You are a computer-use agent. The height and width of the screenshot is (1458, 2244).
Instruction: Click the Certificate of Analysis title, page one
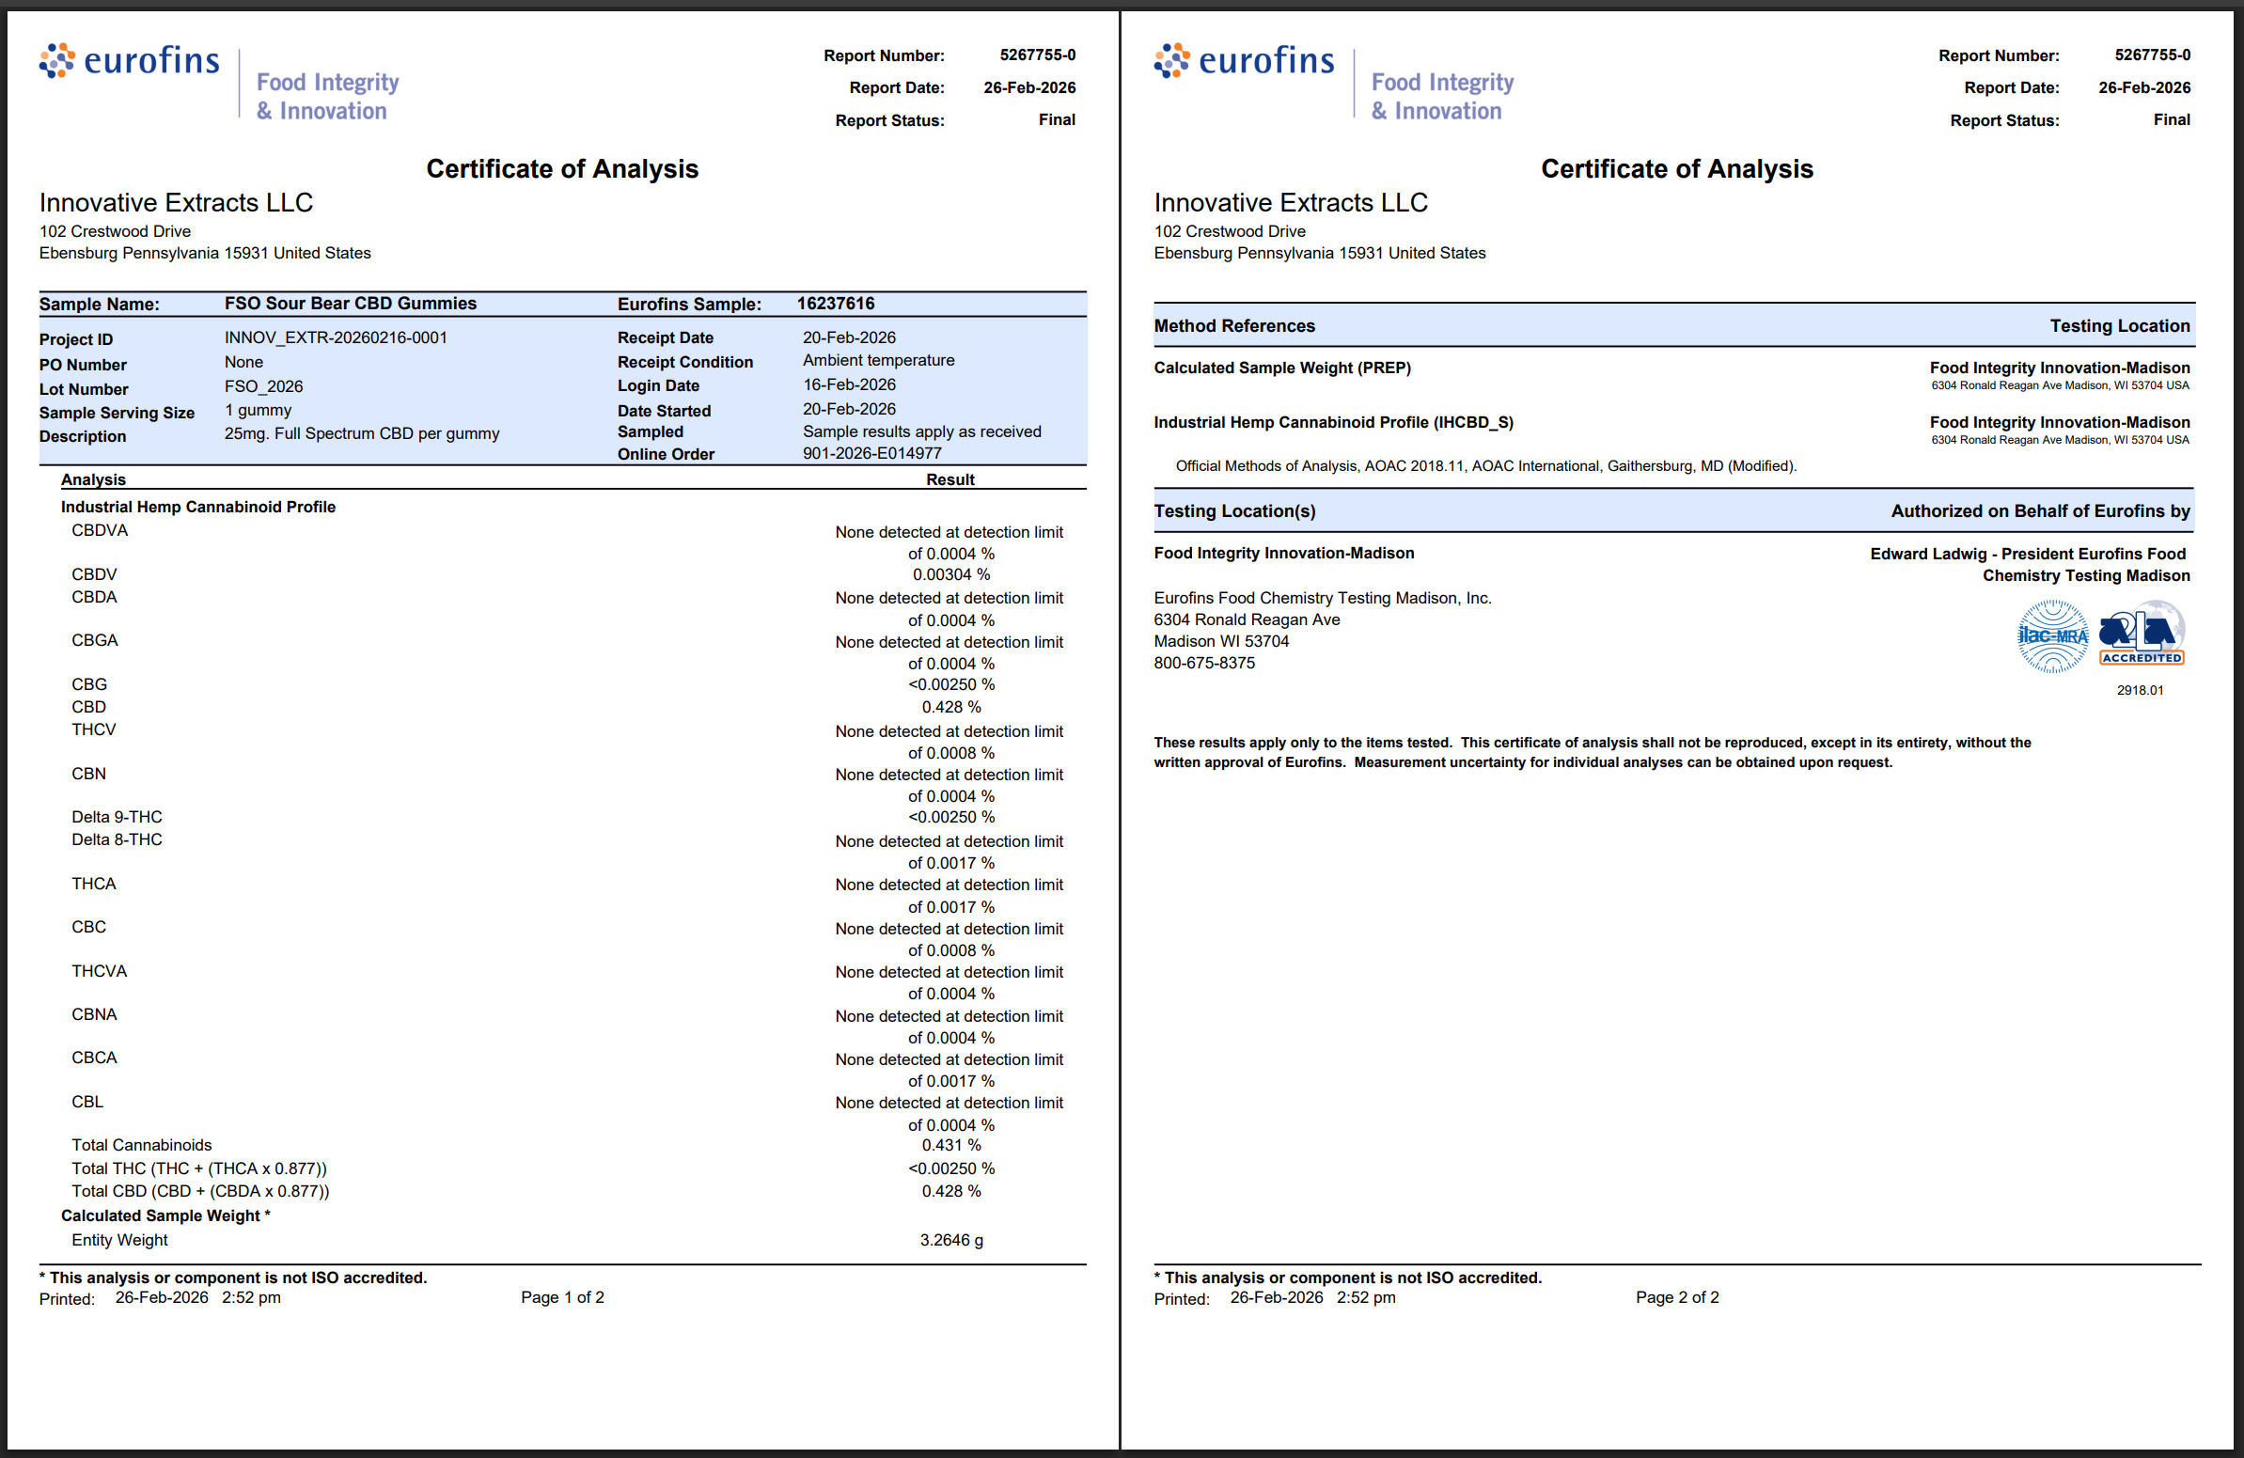pyautogui.click(x=562, y=169)
